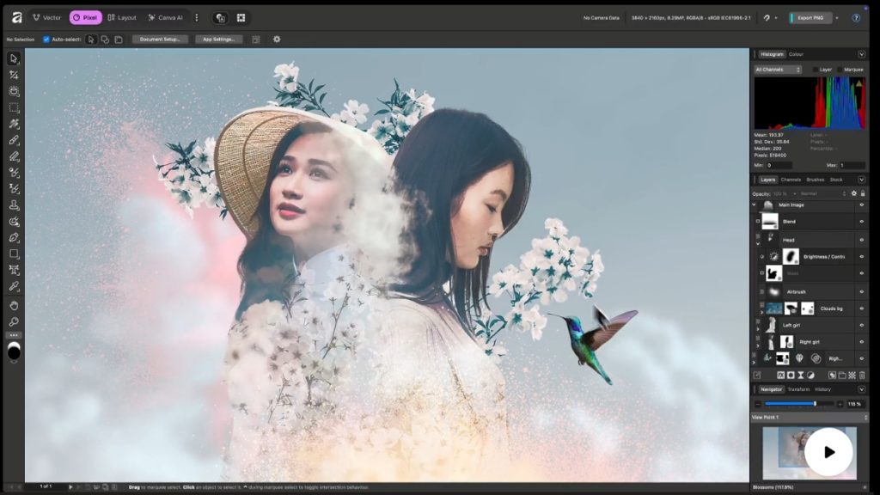
Task: Select the rectangular Marquee selection tool
Action: (14, 108)
